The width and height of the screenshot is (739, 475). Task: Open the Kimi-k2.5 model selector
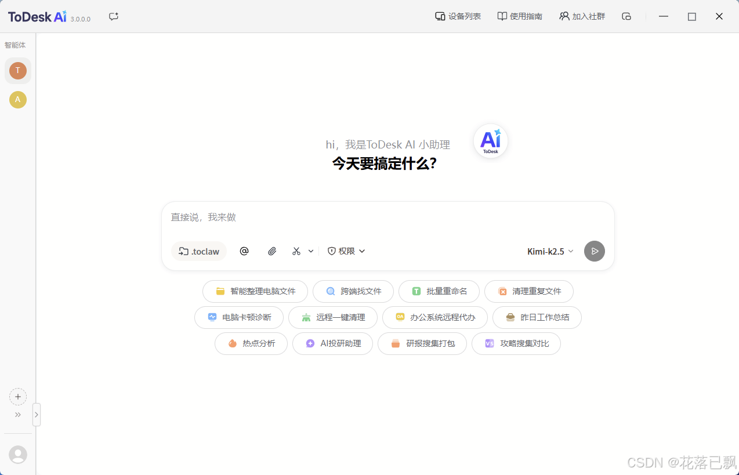550,251
